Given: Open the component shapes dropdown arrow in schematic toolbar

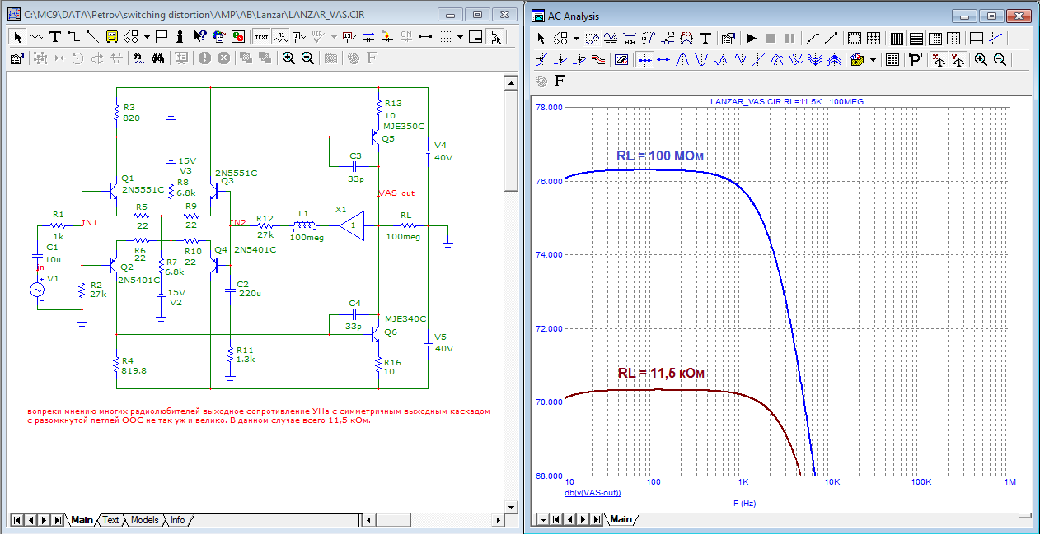Looking at the screenshot, I should point(147,37).
